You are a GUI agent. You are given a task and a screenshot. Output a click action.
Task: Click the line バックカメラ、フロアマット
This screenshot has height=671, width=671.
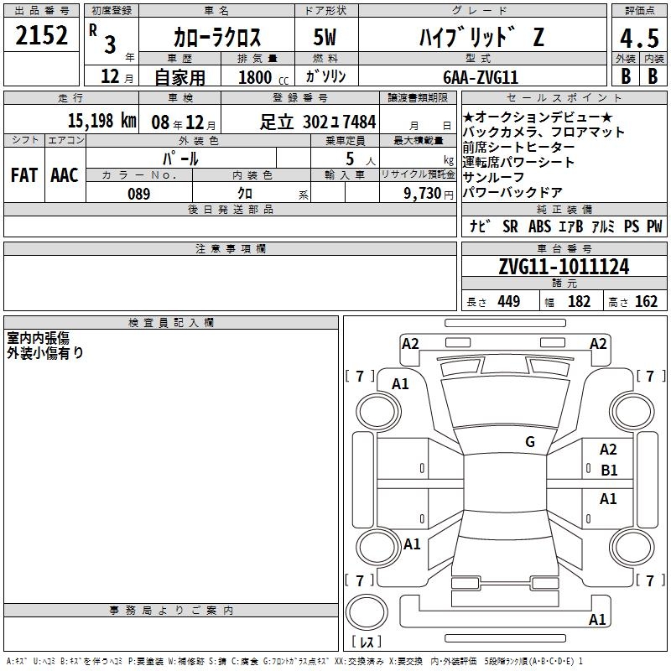[543, 132]
